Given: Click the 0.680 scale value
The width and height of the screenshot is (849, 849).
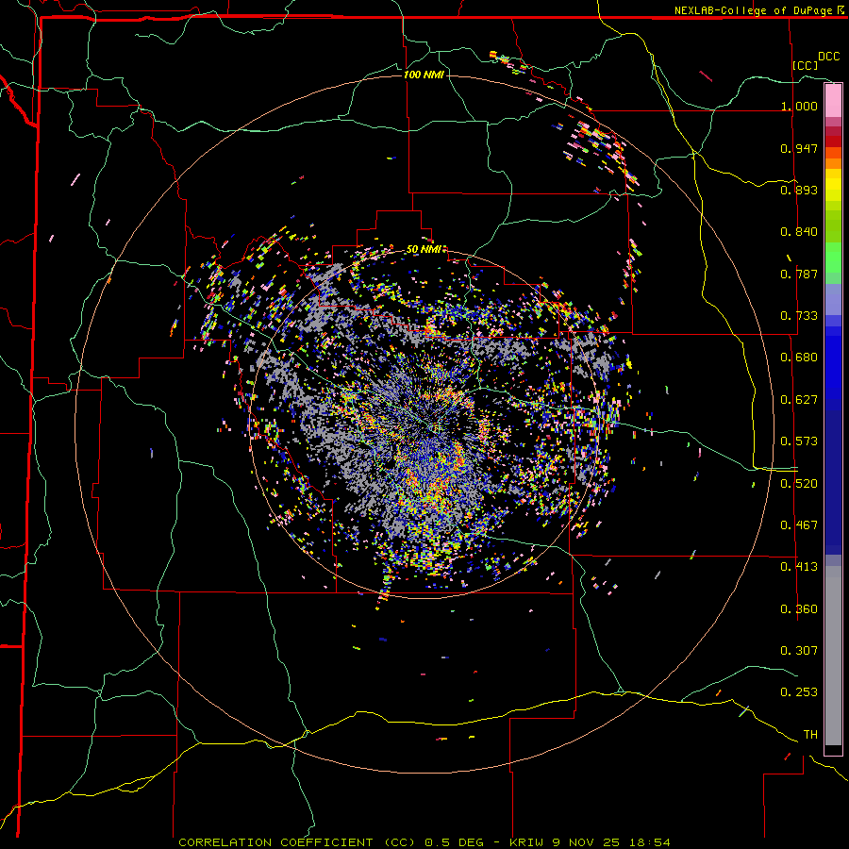Looking at the screenshot, I should point(799,358).
